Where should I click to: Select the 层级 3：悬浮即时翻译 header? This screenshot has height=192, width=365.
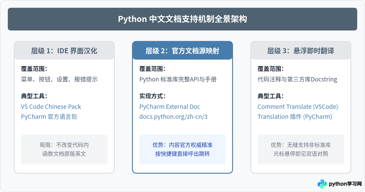(x=301, y=51)
